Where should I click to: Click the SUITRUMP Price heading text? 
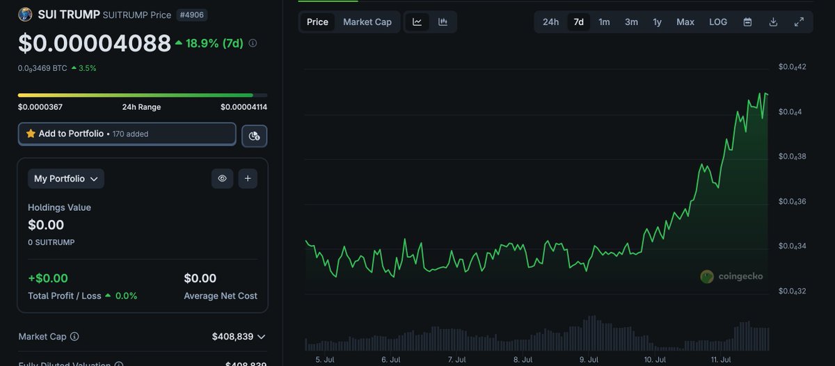coord(137,15)
